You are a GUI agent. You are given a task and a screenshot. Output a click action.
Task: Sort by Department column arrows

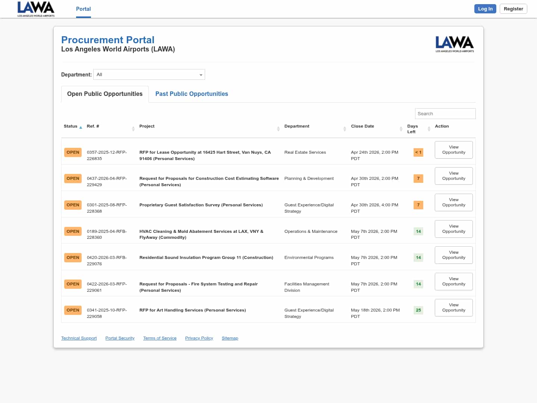pos(345,129)
